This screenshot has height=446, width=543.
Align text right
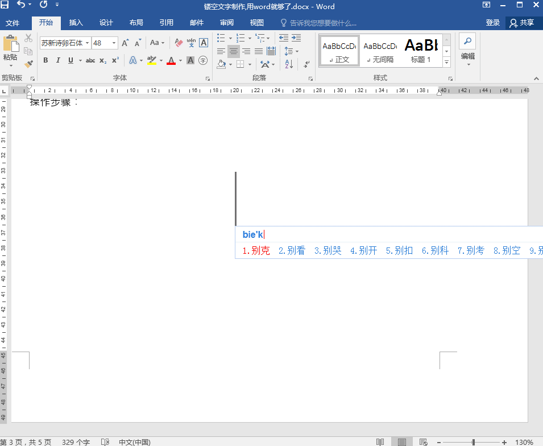(246, 51)
